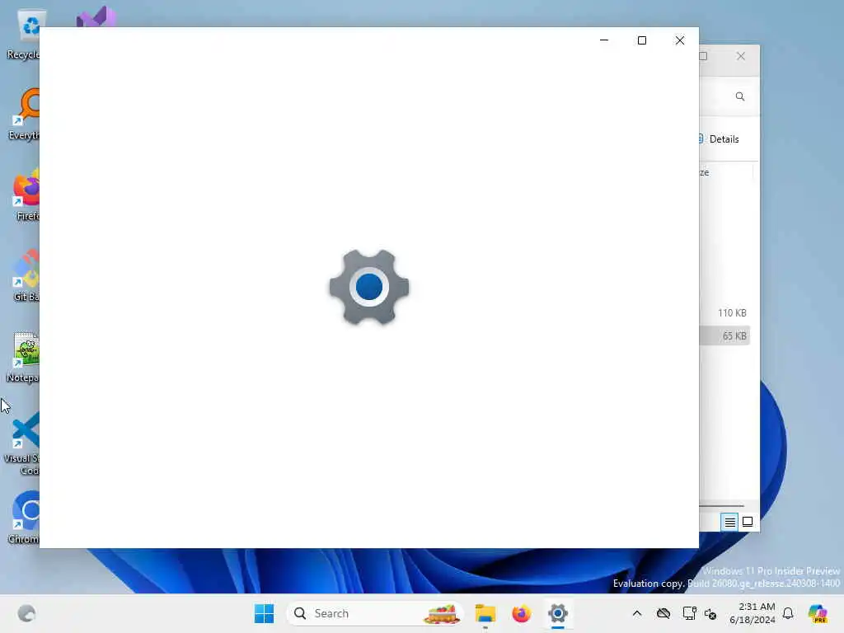The width and height of the screenshot is (844, 633).
Task: Switch Explorer to details list view
Action: [x=729, y=522]
